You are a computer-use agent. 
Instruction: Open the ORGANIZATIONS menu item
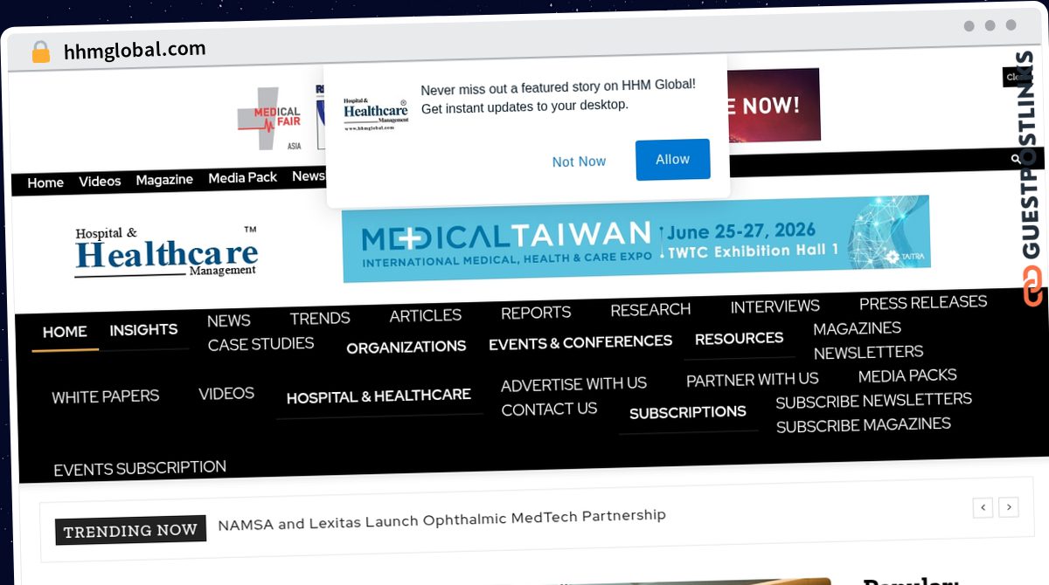click(406, 347)
